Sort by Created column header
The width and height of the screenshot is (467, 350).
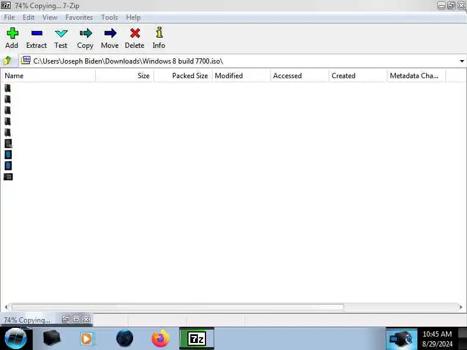pyautogui.click(x=358, y=76)
